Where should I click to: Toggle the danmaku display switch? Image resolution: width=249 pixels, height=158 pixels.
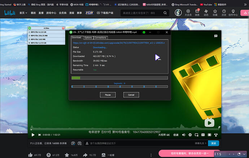pos(73,143)
